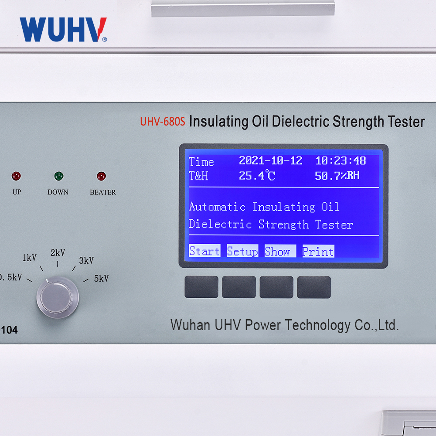The height and width of the screenshot is (436, 436).
Task: Click 'Dielectric Strength Tester' line on LCD
Action: [271, 225]
